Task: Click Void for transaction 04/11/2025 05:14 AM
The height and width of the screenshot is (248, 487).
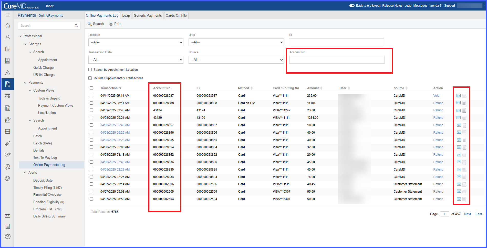Action: coord(436,96)
